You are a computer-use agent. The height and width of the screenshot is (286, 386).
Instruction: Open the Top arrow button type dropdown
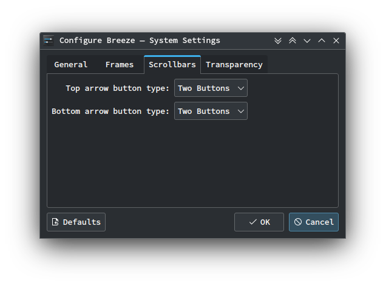click(x=210, y=88)
